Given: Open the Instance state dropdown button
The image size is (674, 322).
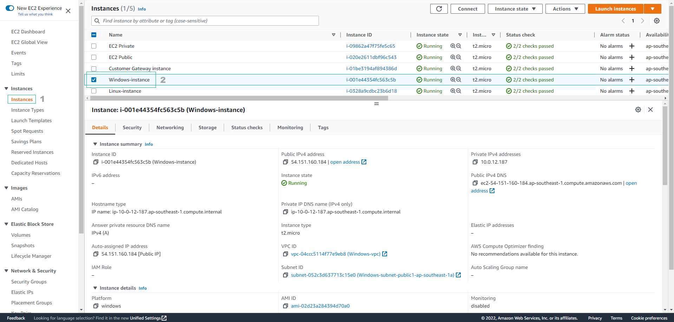Looking at the screenshot, I should 515,9.
